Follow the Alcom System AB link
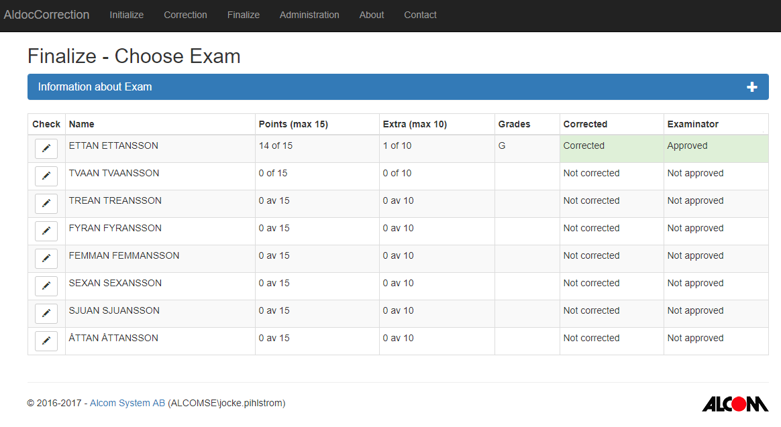 (x=127, y=403)
